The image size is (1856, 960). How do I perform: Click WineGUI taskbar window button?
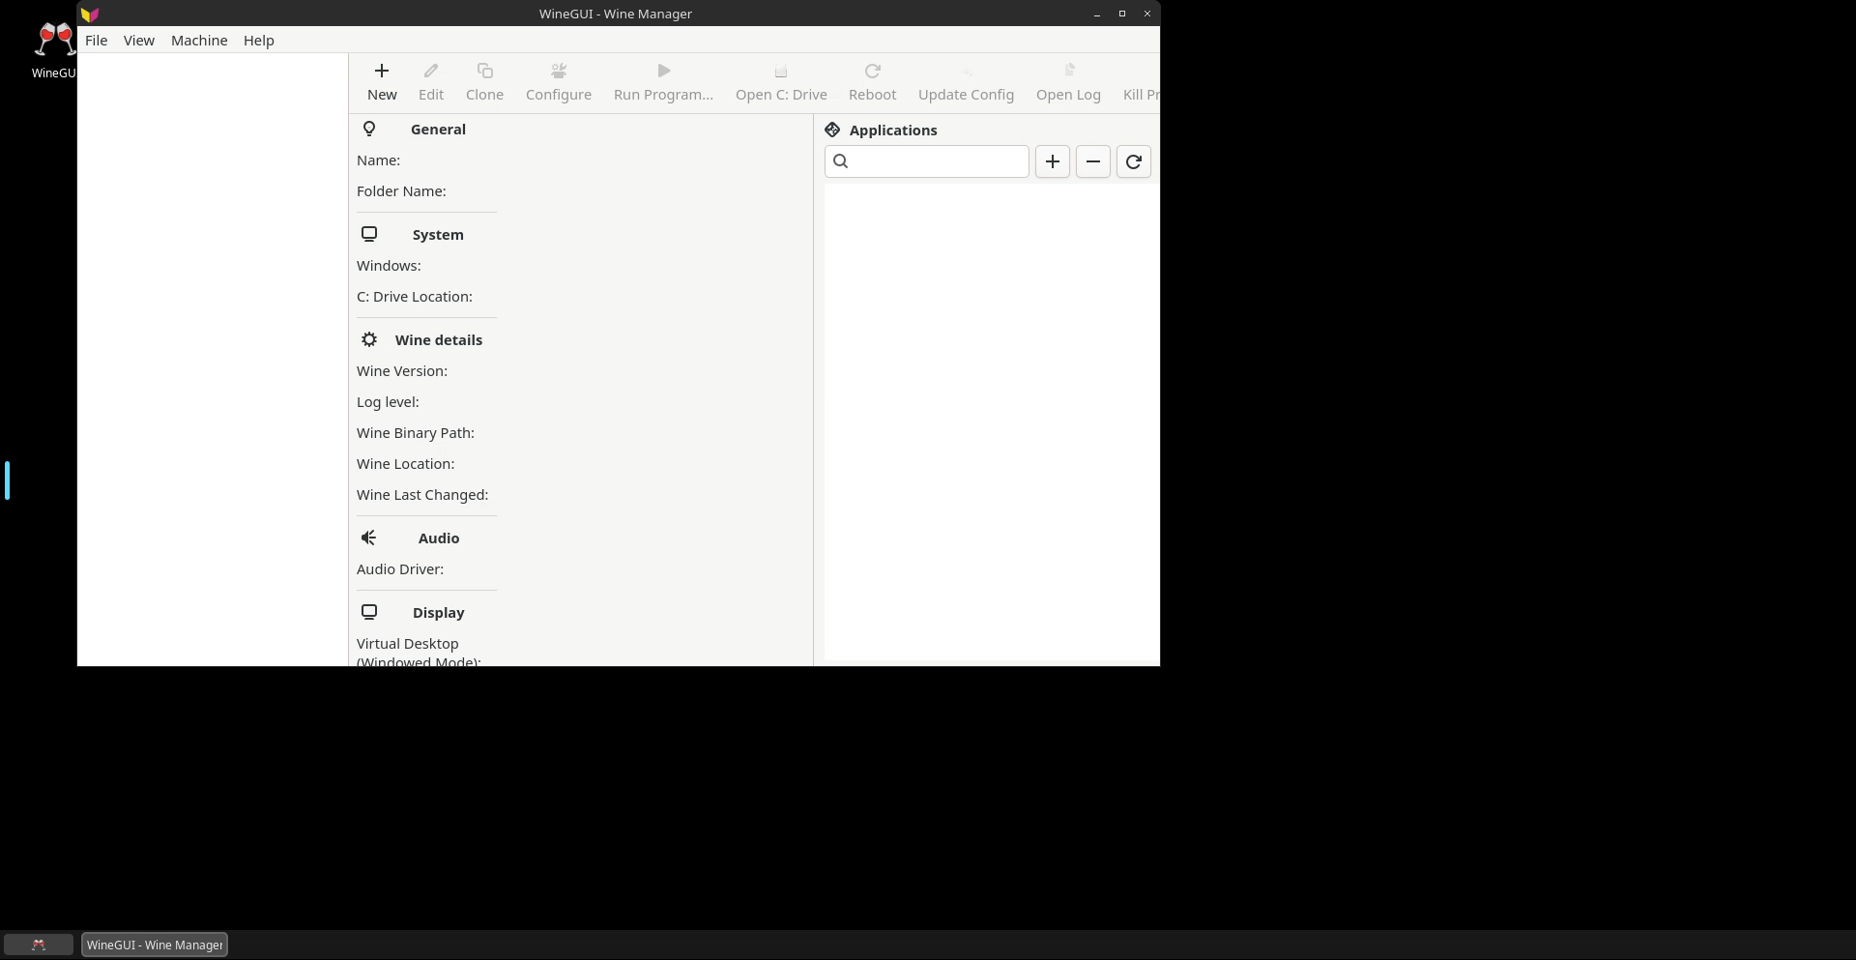(x=155, y=945)
